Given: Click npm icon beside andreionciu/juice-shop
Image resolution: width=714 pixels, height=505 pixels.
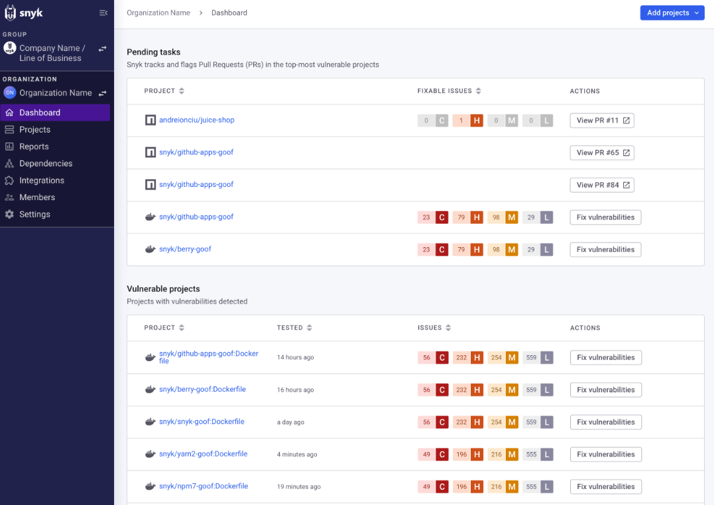Looking at the screenshot, I should tap(150, 120).
